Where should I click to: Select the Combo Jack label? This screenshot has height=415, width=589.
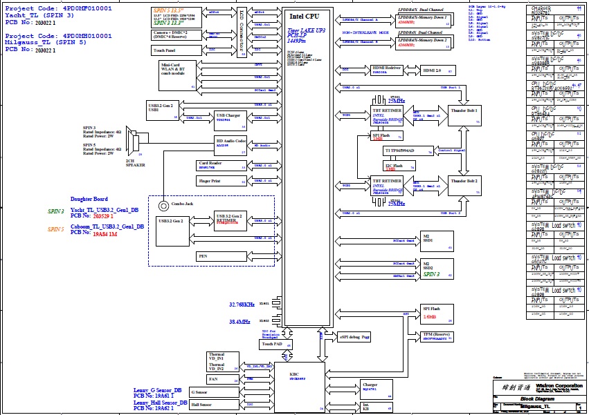click(182, 204)
